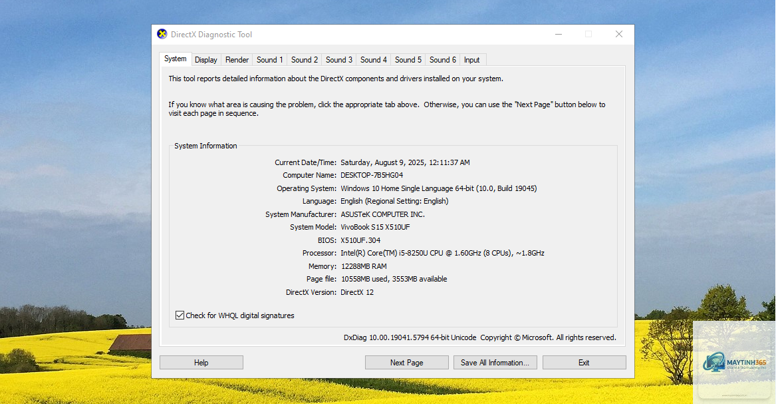Open the Sound 6 tab
Image resolution: width=776 pixels, height=404 pixels.
[443, 59]
